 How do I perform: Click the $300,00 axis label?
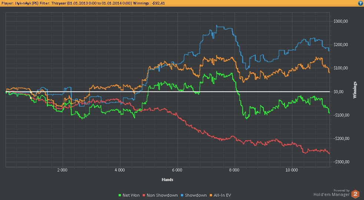(x=341, y=21)
